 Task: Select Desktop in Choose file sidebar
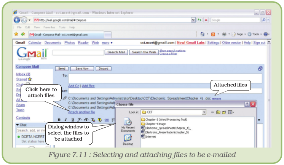point(128,140)
